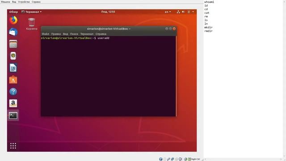
Task: Expand the system menu arrow in top bar
Action: pos(193,12)
